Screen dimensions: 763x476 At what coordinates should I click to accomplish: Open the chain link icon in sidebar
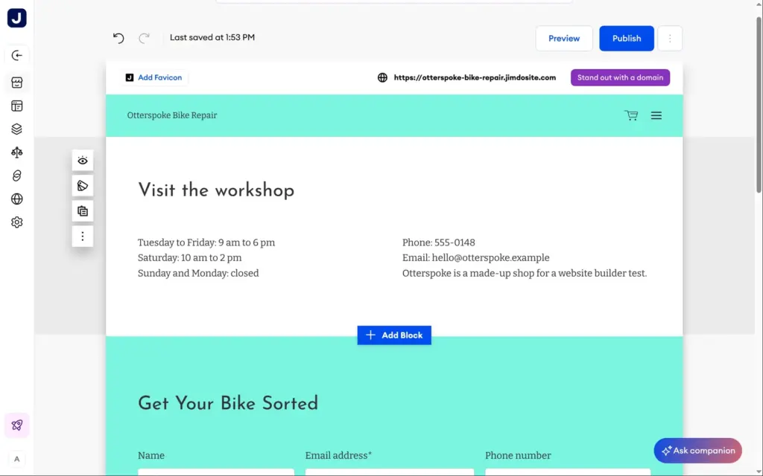click(x=17, y=176)
